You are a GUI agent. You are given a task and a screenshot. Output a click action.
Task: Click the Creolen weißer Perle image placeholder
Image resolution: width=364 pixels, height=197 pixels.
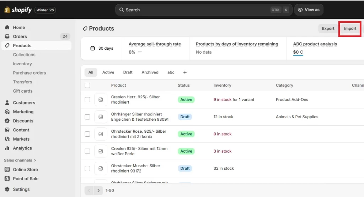coord(101,151)
